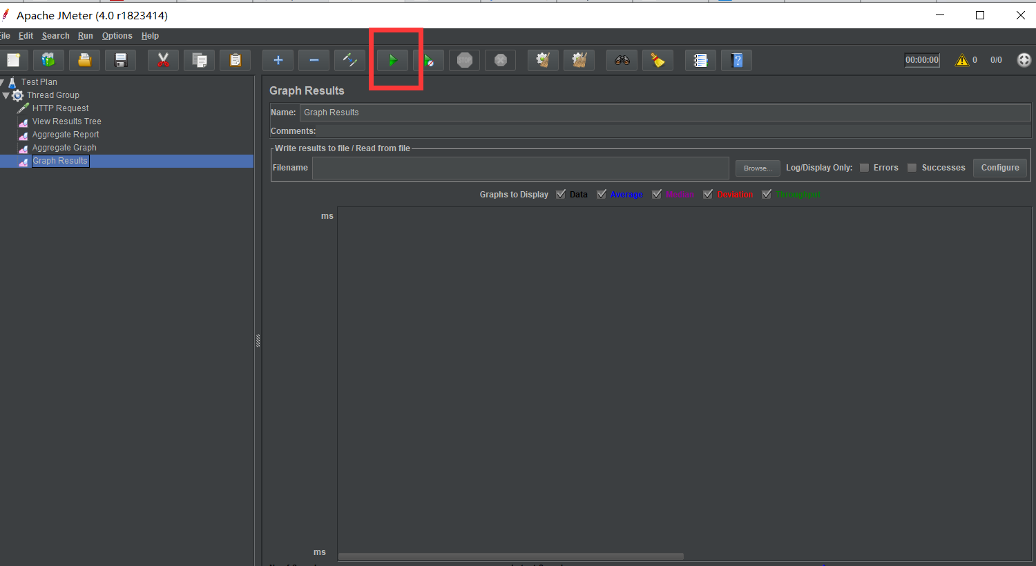Select Aggregate Graph in tree
1036x566 pixels.
64,148
